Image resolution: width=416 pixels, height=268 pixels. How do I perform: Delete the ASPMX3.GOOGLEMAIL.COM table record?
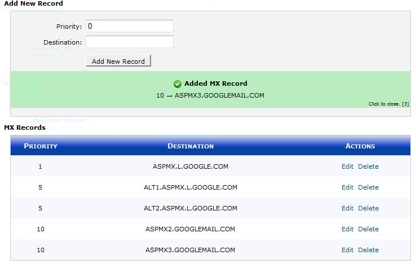point(368,250)
